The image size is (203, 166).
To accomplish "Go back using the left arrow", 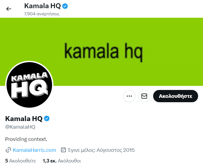I will (9, 9).
